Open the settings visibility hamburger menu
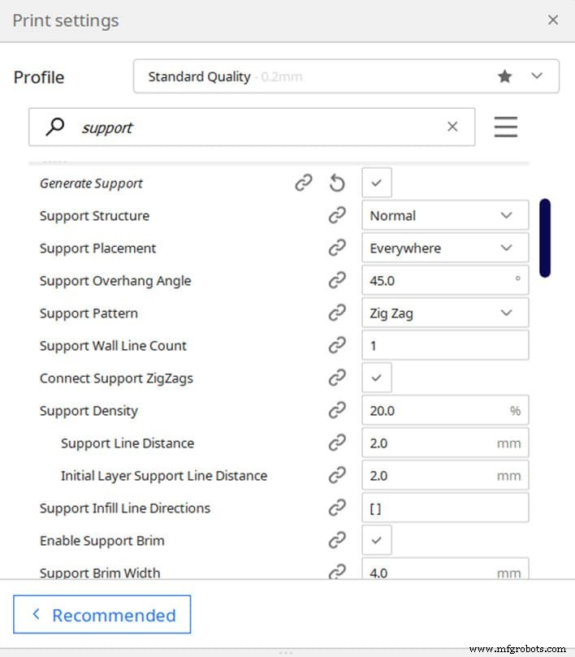The height and width of the screenshot is (657, 575). click(x=506, y=127)
